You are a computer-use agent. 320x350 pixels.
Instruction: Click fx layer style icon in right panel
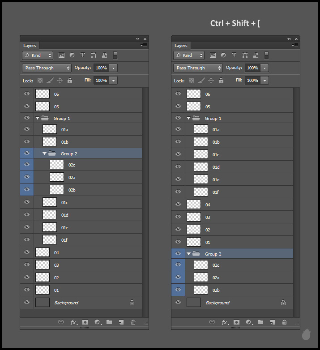click(x=225, y=322)
